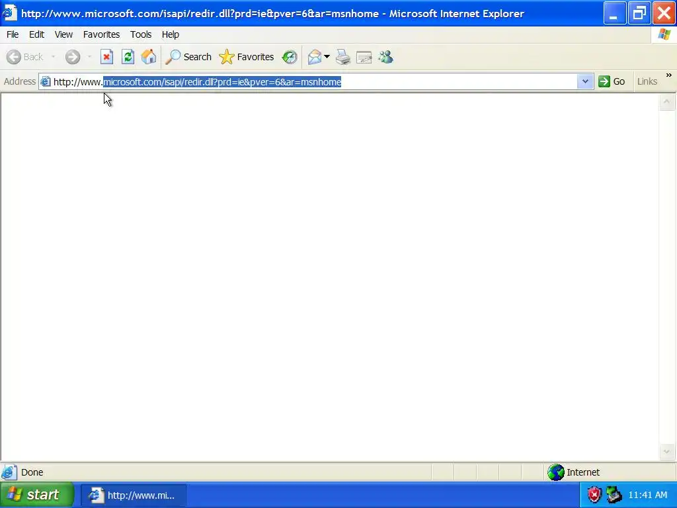Click the IE icon in title bar

tap(9, 13)
